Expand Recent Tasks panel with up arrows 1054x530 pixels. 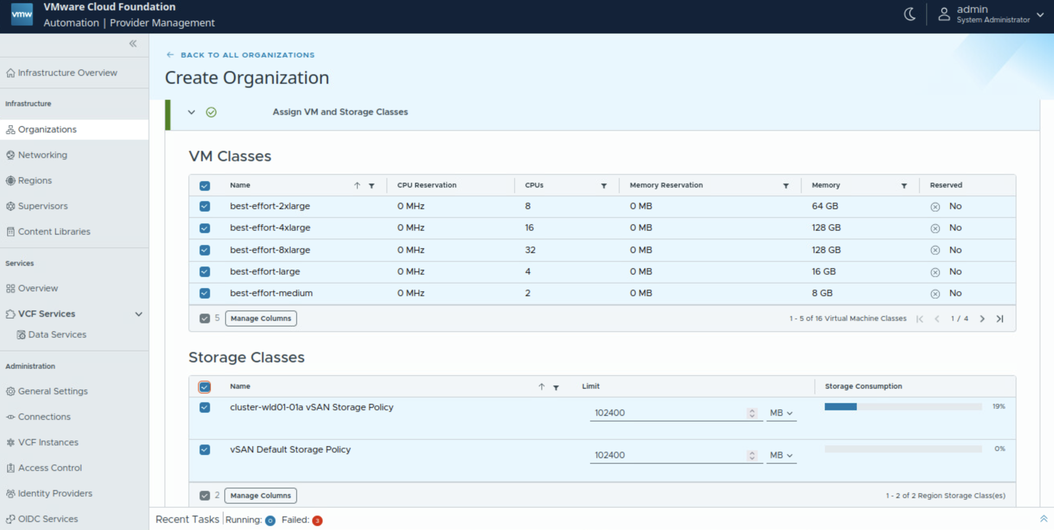[1043, 518]
